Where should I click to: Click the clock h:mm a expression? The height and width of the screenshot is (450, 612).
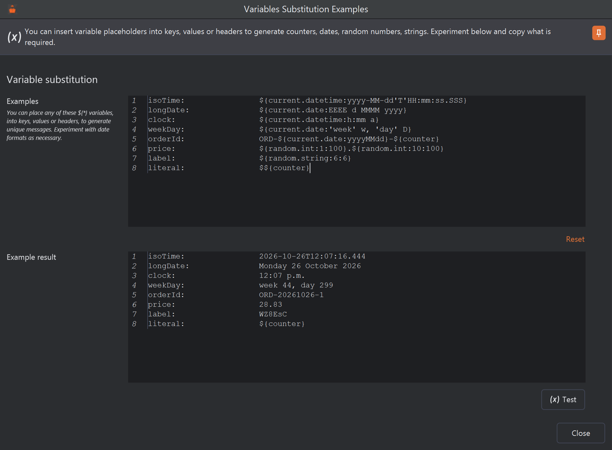tap(319, 120)
